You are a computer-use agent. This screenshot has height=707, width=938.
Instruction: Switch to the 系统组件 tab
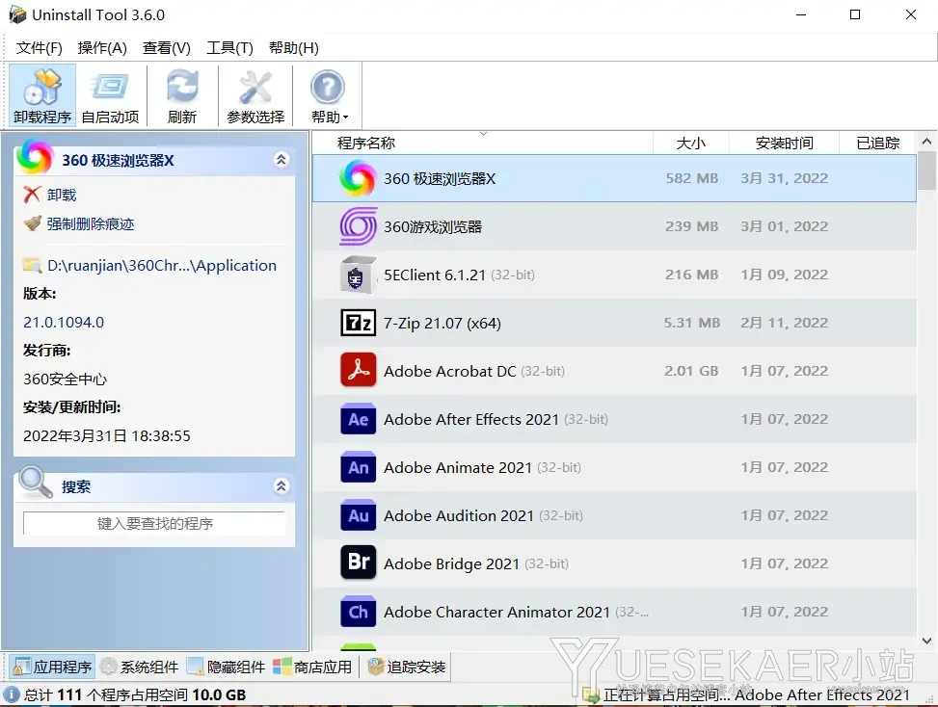coord(140,667)
